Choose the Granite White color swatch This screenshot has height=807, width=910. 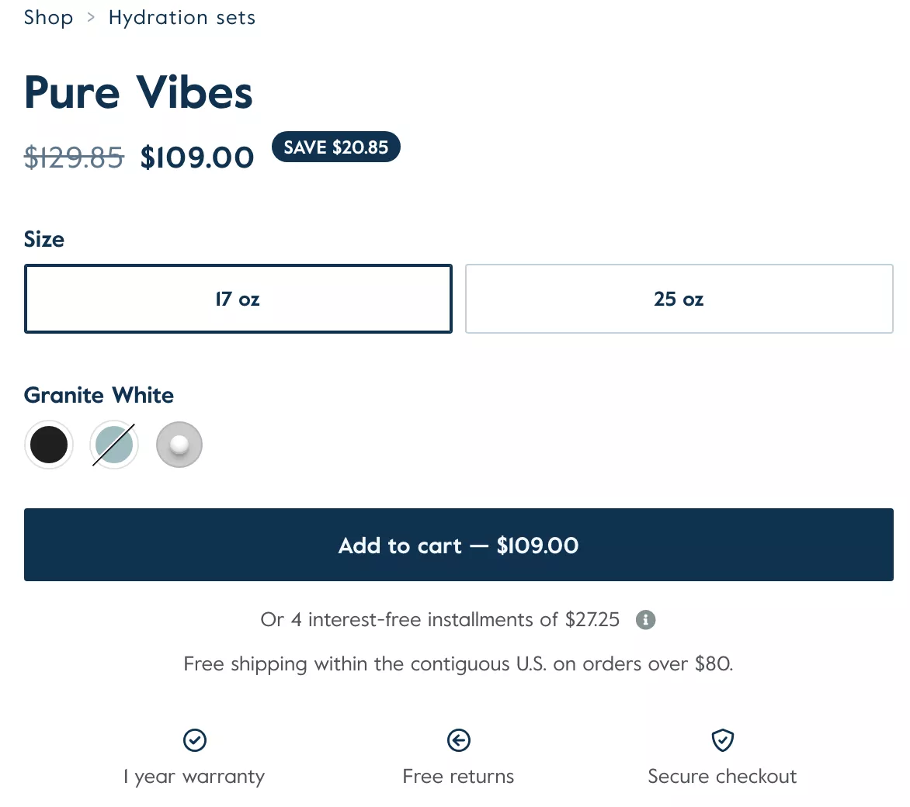pos(179,445)
